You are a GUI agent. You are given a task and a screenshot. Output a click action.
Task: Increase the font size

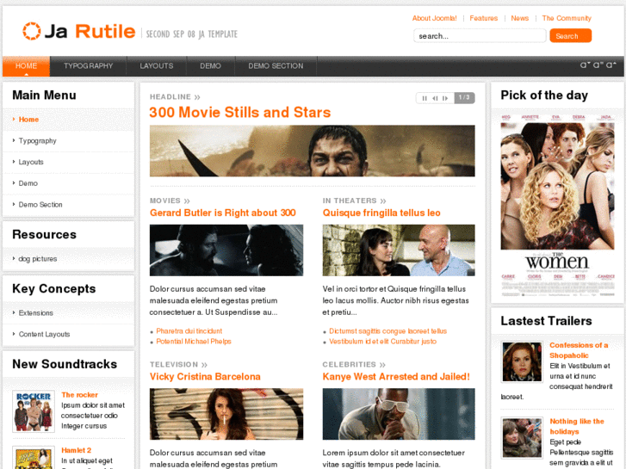(611, 65)
